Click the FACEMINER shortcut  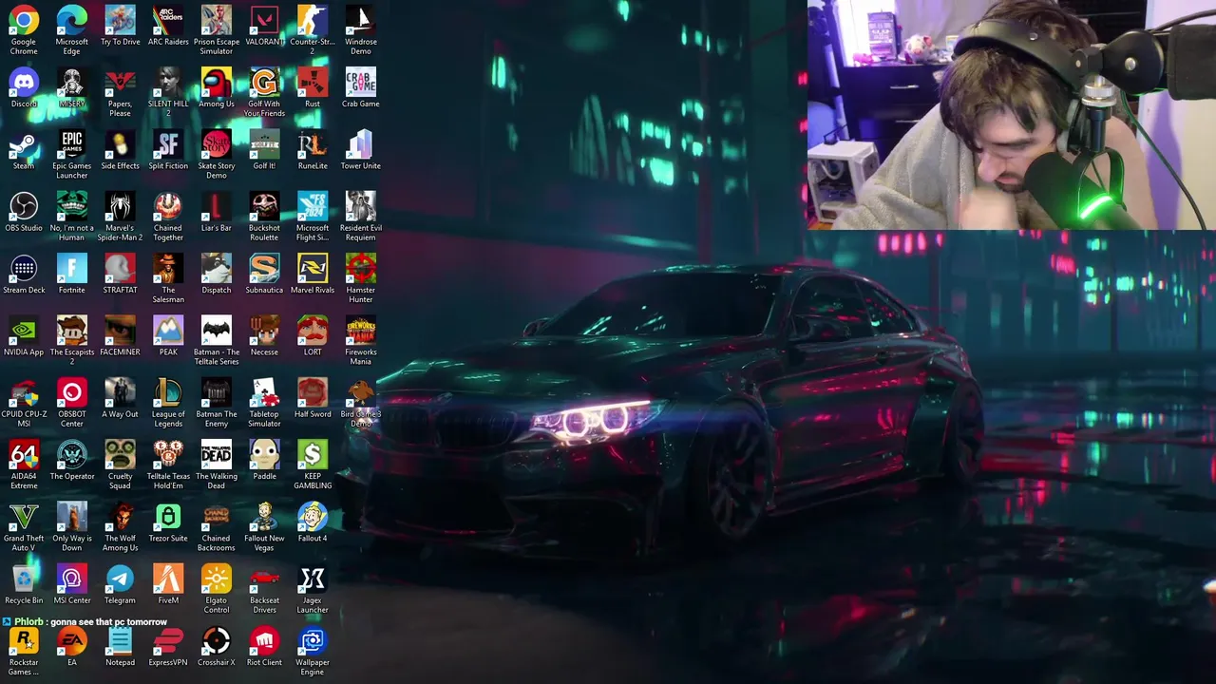pos(120,331)
